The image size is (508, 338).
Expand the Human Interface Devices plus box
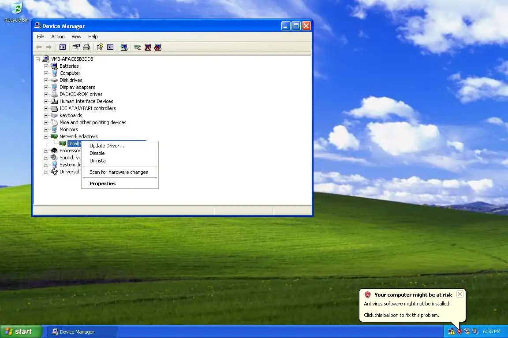coord(46,101)
